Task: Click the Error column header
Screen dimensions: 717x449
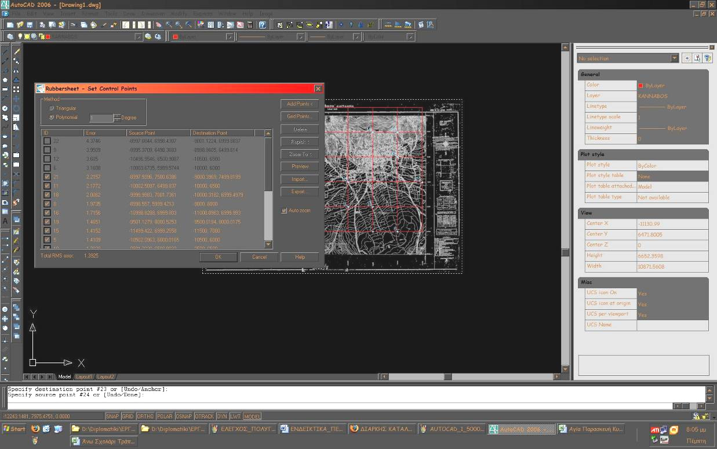Action: [105, 133]
